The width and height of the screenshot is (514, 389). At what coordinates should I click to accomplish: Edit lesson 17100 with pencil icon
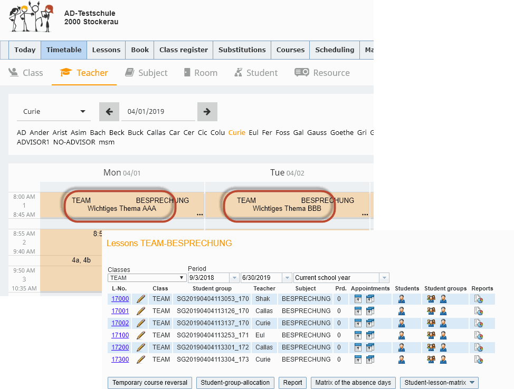click(141, 335)
